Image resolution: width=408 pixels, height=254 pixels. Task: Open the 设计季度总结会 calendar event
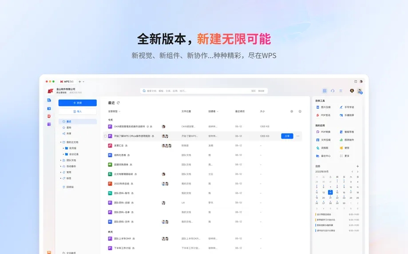coord(337,215)
